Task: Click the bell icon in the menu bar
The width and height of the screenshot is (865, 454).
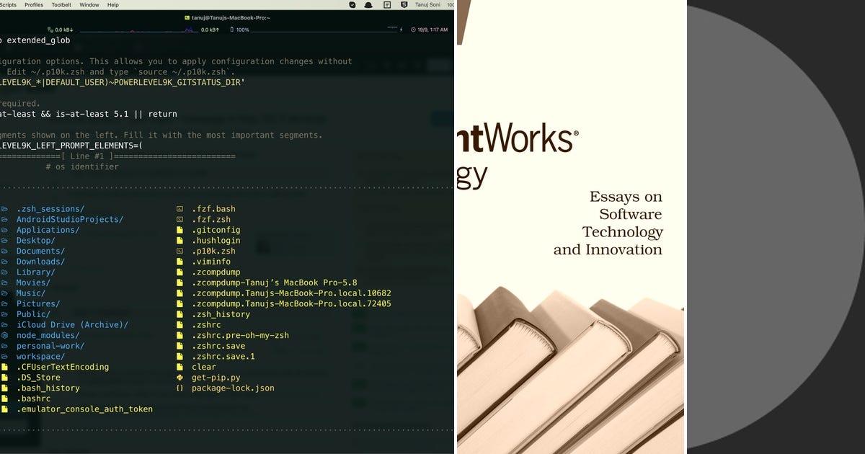Action: tap(369, 6)
